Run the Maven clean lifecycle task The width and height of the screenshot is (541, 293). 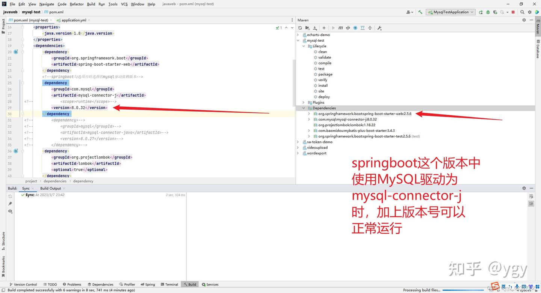(322, 51)
